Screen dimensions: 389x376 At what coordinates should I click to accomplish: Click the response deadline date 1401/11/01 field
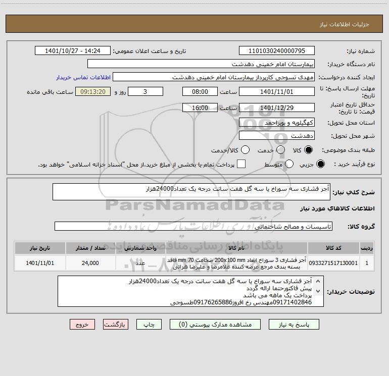tap(277, 91)
